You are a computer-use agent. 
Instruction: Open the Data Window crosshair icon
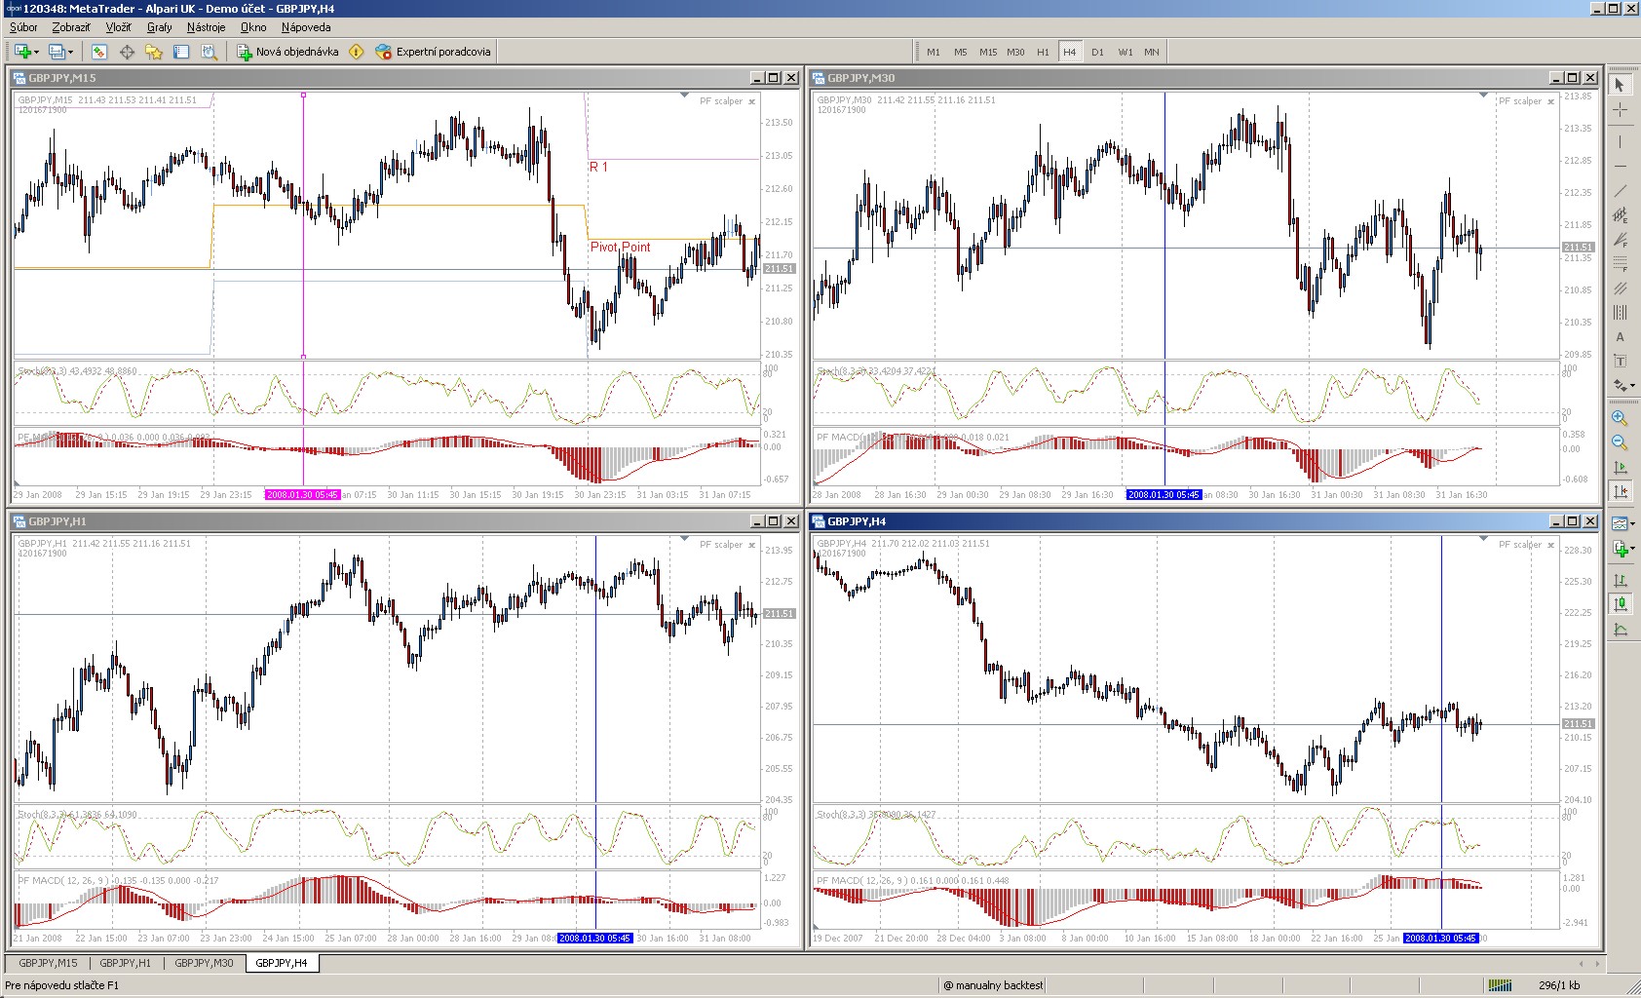[x=127, y=52]
